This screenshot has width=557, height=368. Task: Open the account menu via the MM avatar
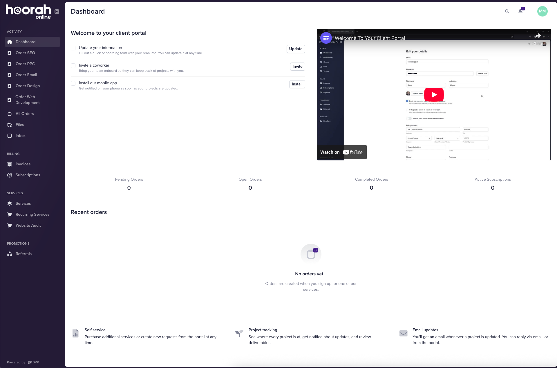542,11
